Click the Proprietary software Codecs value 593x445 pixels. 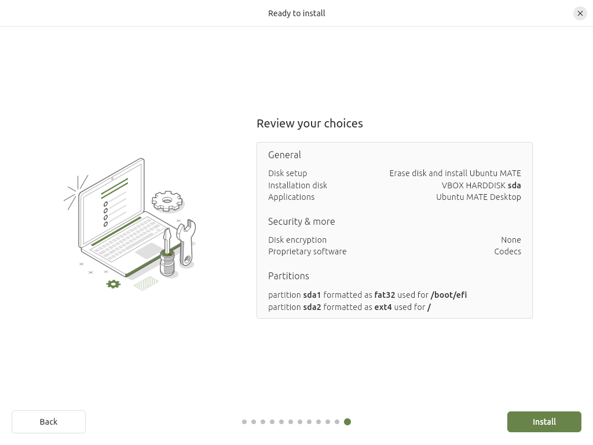point(507,251)
